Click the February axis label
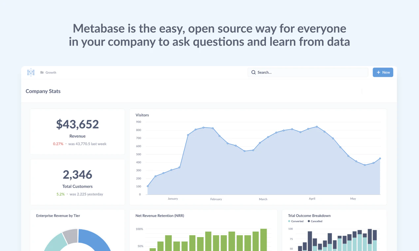 (x=216, y=199)
